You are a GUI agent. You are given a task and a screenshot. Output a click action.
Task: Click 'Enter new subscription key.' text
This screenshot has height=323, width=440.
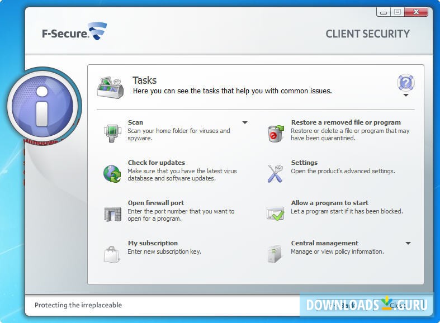coord(164,251)
